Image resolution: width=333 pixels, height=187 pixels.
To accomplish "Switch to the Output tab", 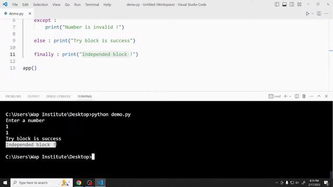I will [33, 96].
